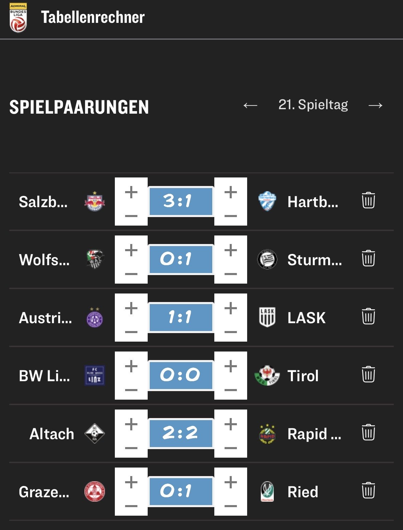The height and width of the screenshot is (530, 403).
Task: Clear the BW Linz vs Tirol result
Action: coord(368,374)
